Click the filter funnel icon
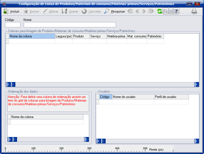204x154 pixels. 176,11
